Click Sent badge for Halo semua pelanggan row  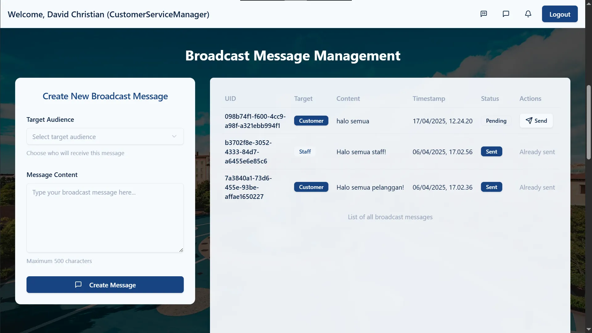[491, 187]
